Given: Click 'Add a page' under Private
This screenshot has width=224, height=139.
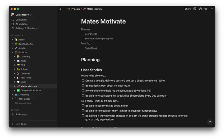Looking at the screenshot, I should [x=21, y=114].
